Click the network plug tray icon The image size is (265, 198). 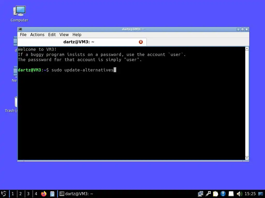click(208, 194)
